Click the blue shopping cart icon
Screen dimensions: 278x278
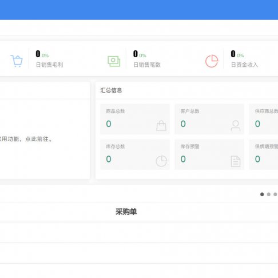tap(17, 61)
